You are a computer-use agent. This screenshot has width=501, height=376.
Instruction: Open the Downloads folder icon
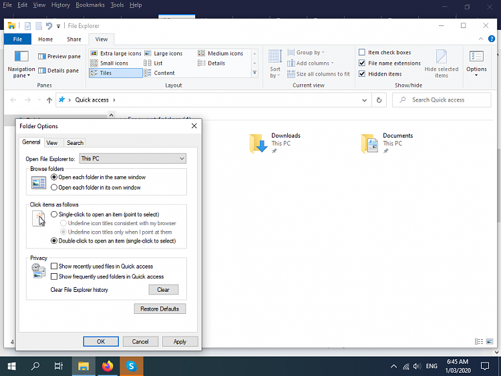coord(259,142)
